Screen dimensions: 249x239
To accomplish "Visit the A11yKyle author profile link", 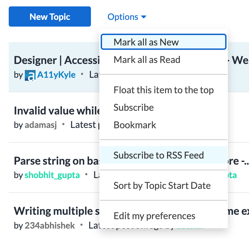I will click(x=56, y=75).
